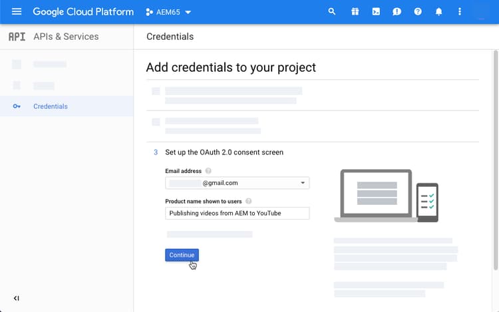Image resolution: width=499 pixels, height=312 pixels.
Task: Open the hamburger navigation menu
Action: pos(17,12)
